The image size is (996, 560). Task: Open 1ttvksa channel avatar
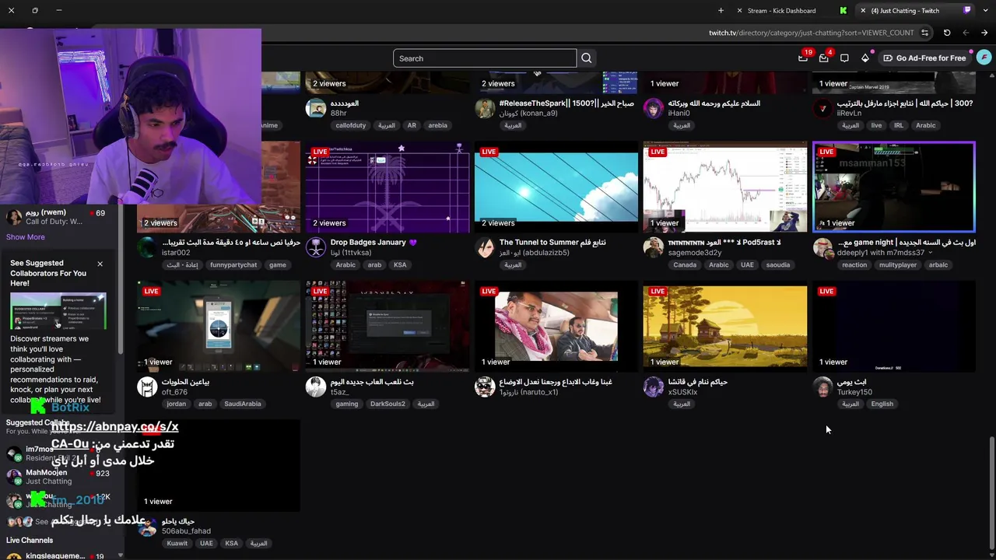316,247
